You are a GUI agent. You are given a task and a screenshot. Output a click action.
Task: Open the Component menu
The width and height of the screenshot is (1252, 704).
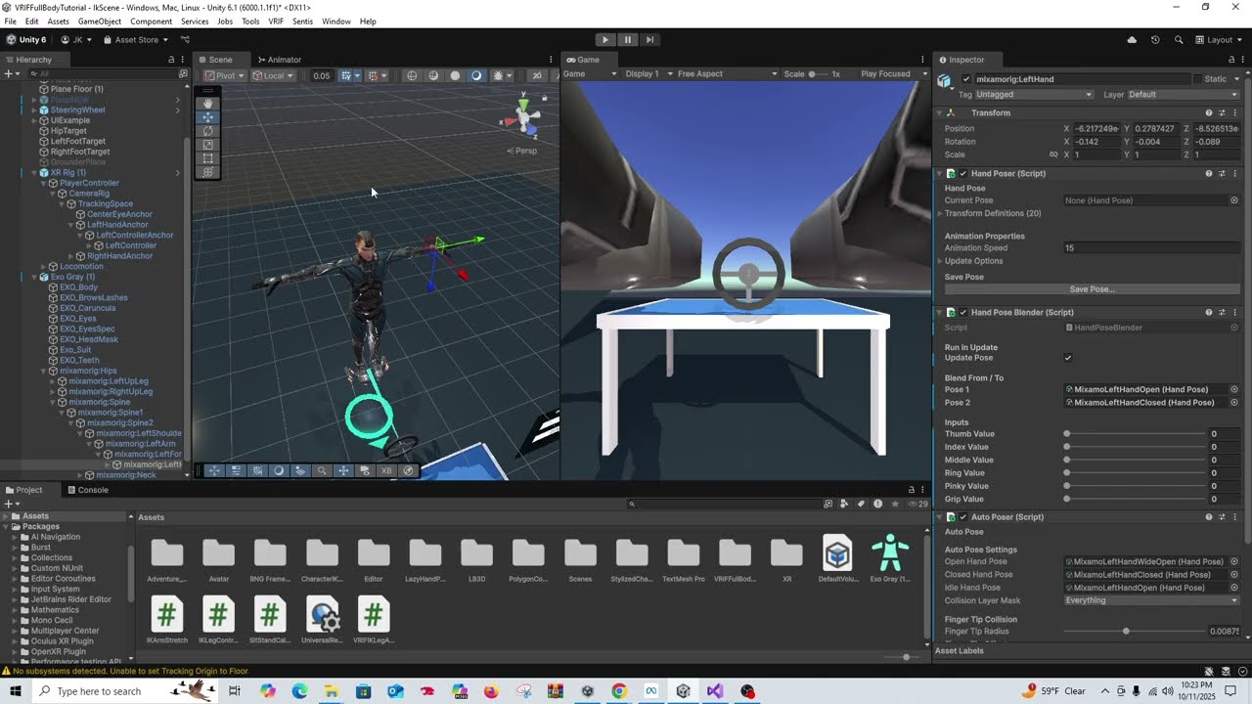151,22
